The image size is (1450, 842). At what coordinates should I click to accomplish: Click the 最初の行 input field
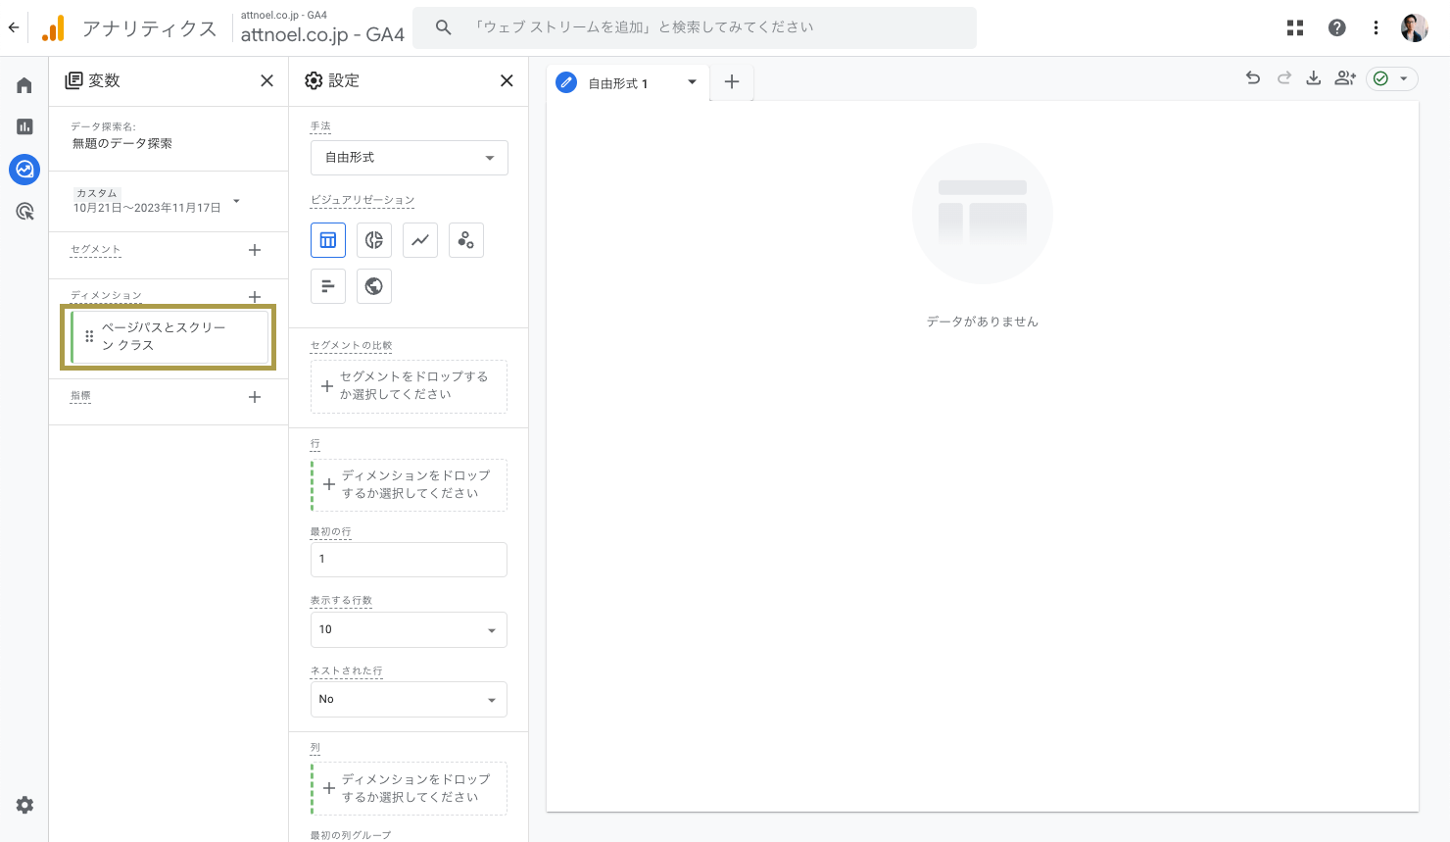coord(409,559)
